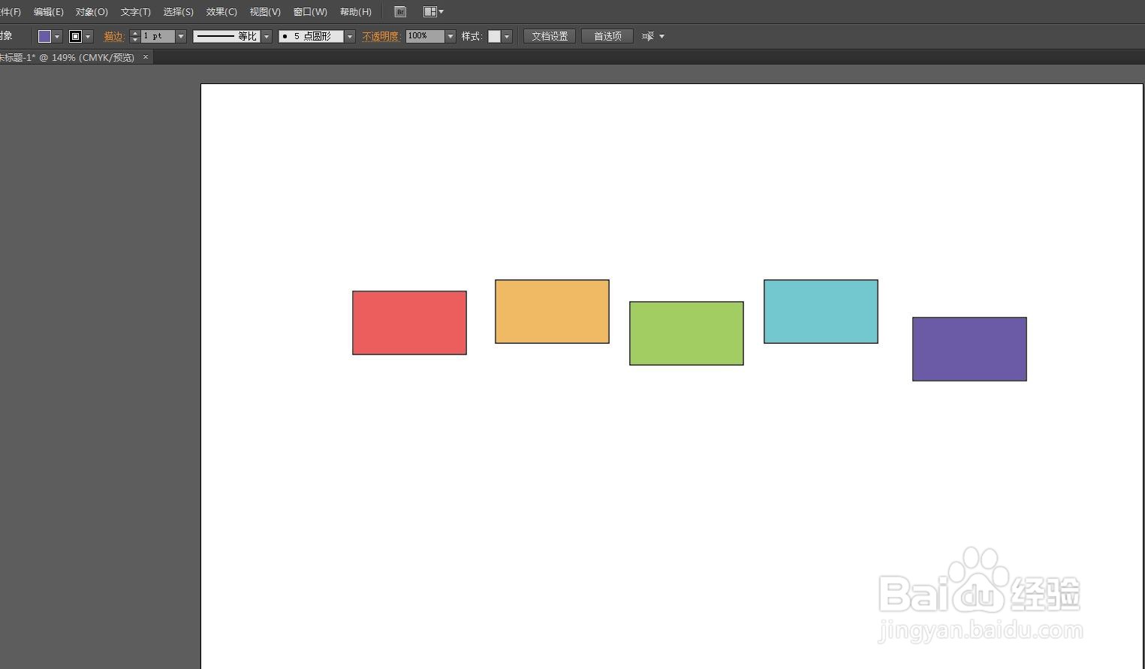This screenshot has width=1145, height=669.
Task: Open the 编辑(E) menu
Action: [49, 12]
